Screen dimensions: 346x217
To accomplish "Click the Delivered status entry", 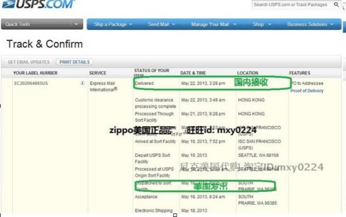I will pyautogui.click(x=145, y=83).
